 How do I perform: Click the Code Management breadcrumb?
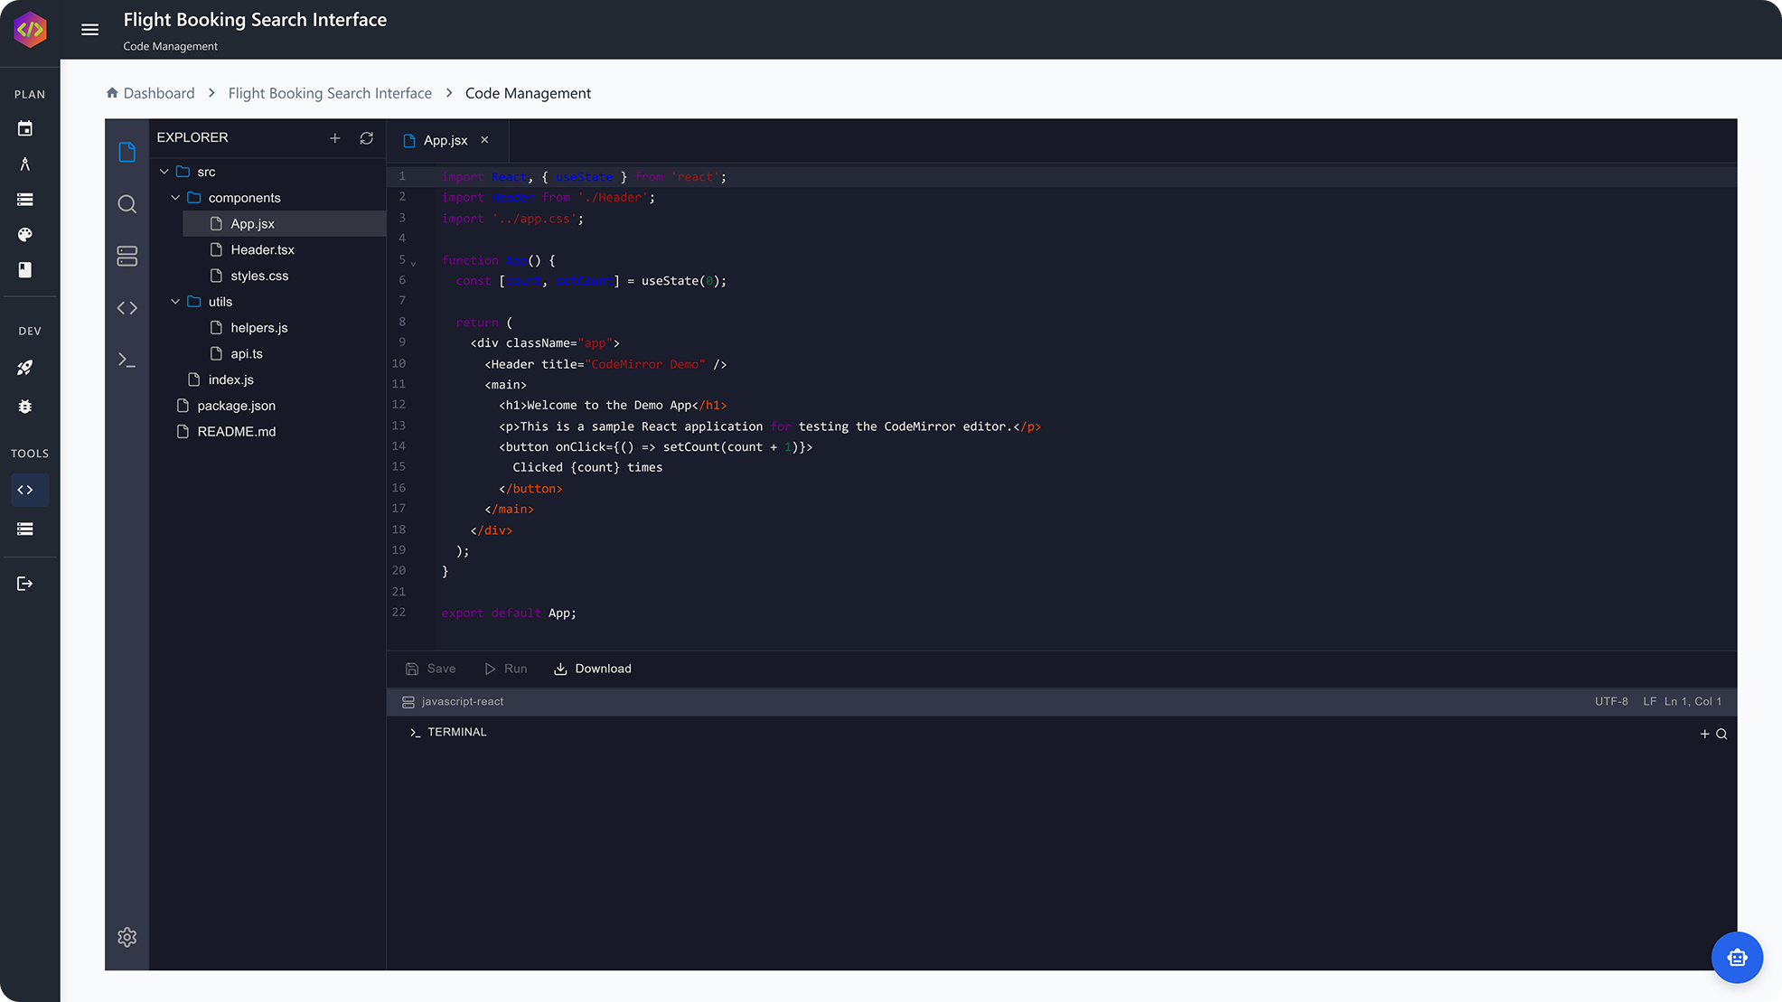click(x=528, y=93)
